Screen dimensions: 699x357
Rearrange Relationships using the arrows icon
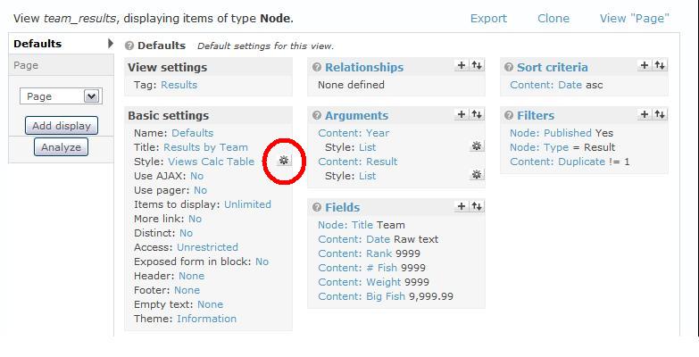coord(477,65)
